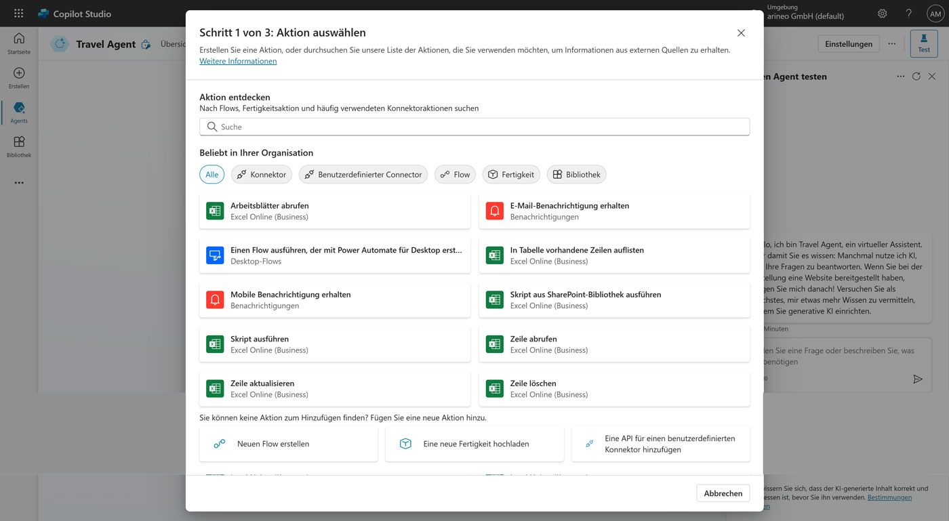Screen dimensions: 949x521
Task: Open the test panel more options menu
Action: click(900, 77)
